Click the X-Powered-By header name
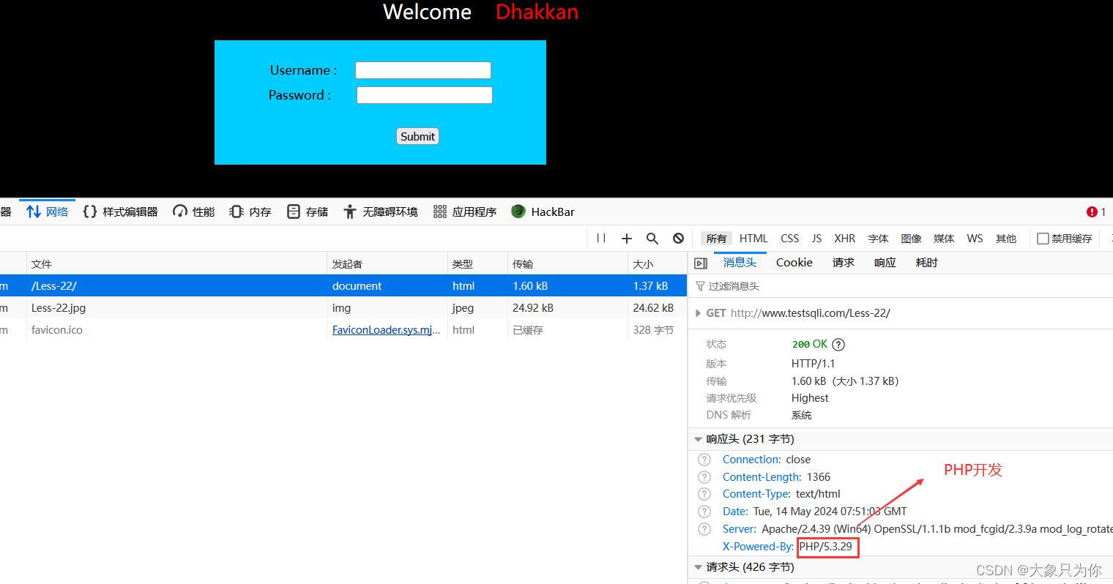The height and width of the screenshot is (584, 1113). [x=758, y=547]
